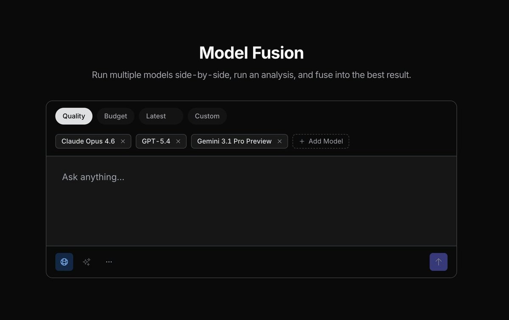Image resolution: width=509 pixels, height=320 pixels.
Task: Open the three-dot more options icon
Action: (x=109, y=262)
